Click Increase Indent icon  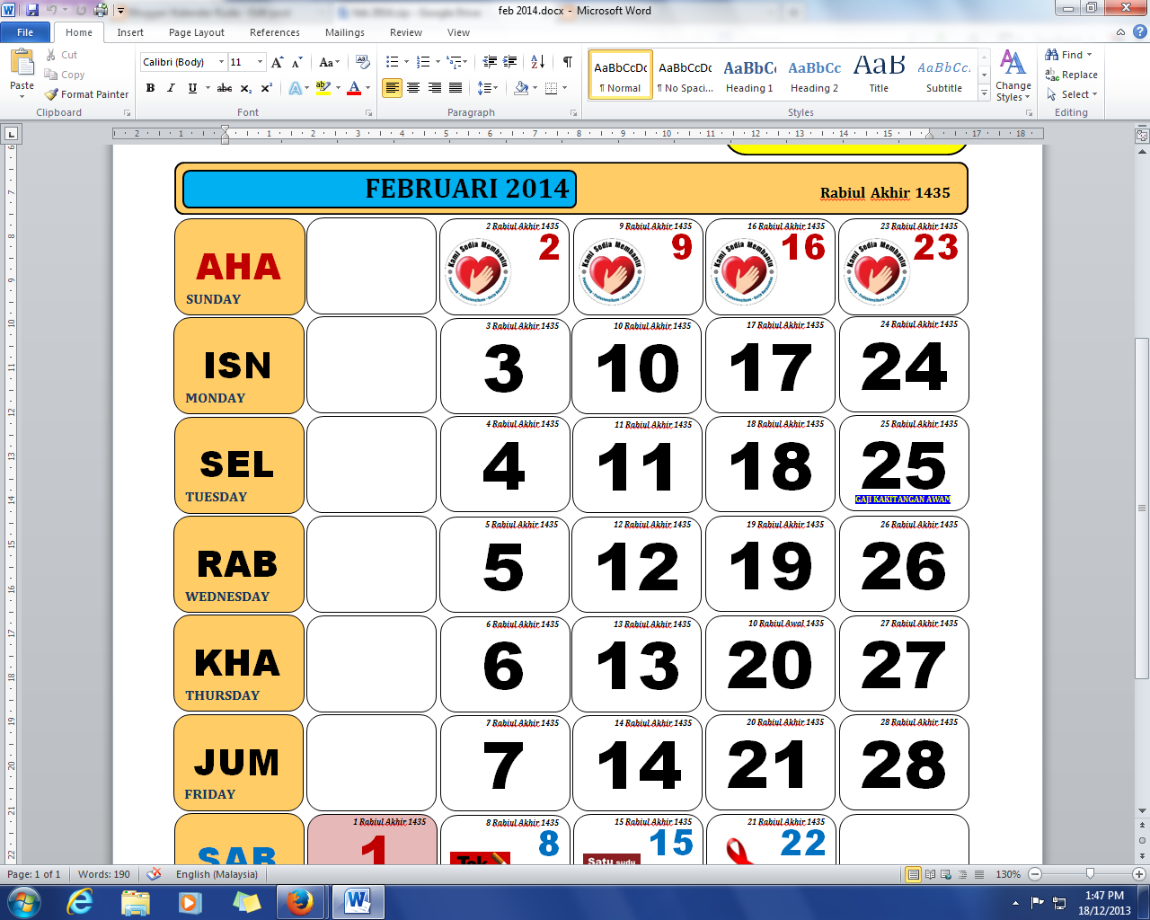[x=510, y=62]
